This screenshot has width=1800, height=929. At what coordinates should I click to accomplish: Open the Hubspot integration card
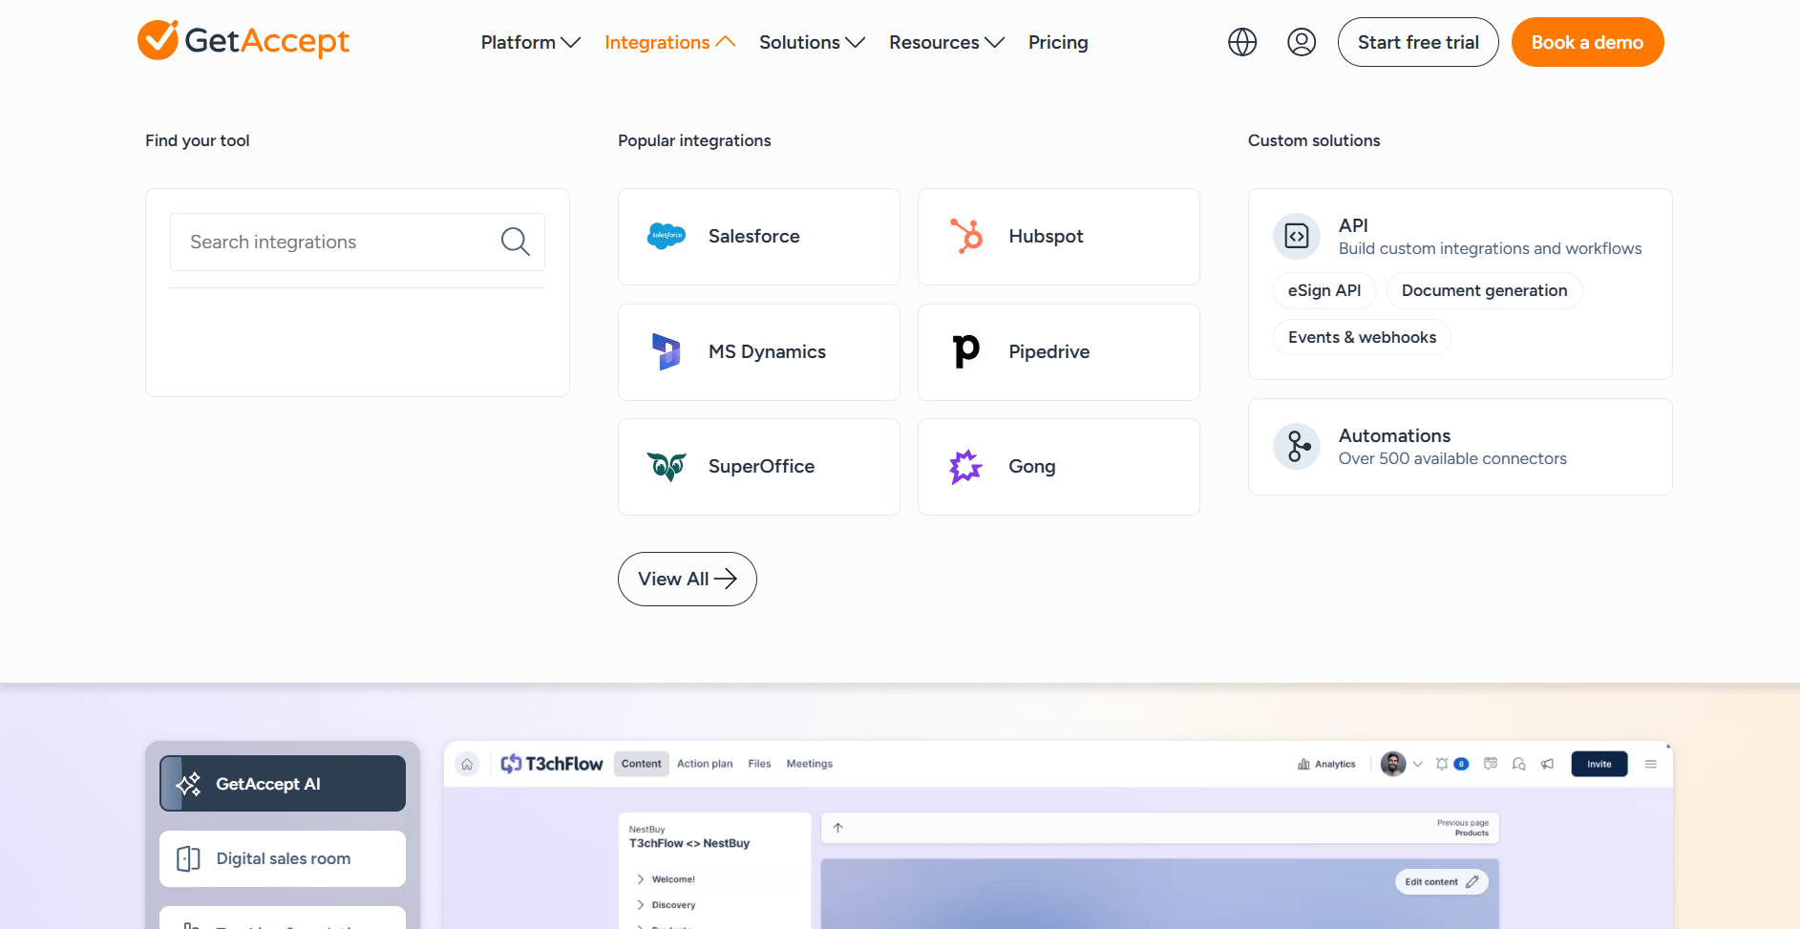coord(1059,237)
